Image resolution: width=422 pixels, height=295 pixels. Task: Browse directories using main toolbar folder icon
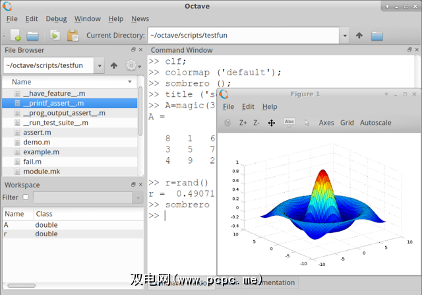(x=377, y=36)
